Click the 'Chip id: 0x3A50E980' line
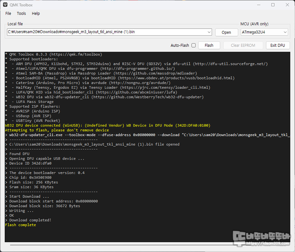Image resolution: width=295 pixels, height=252 pixels. click(x=28, y=178)
